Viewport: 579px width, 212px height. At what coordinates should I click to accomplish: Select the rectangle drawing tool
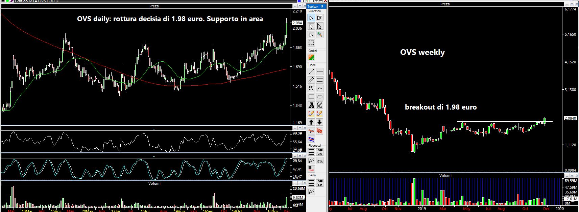[x=311, y=97]
